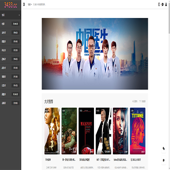This screenshot has width=170, height=170.
Task: Toggle the sidebar menu icon in header
Action: click(x=24, y=4)
